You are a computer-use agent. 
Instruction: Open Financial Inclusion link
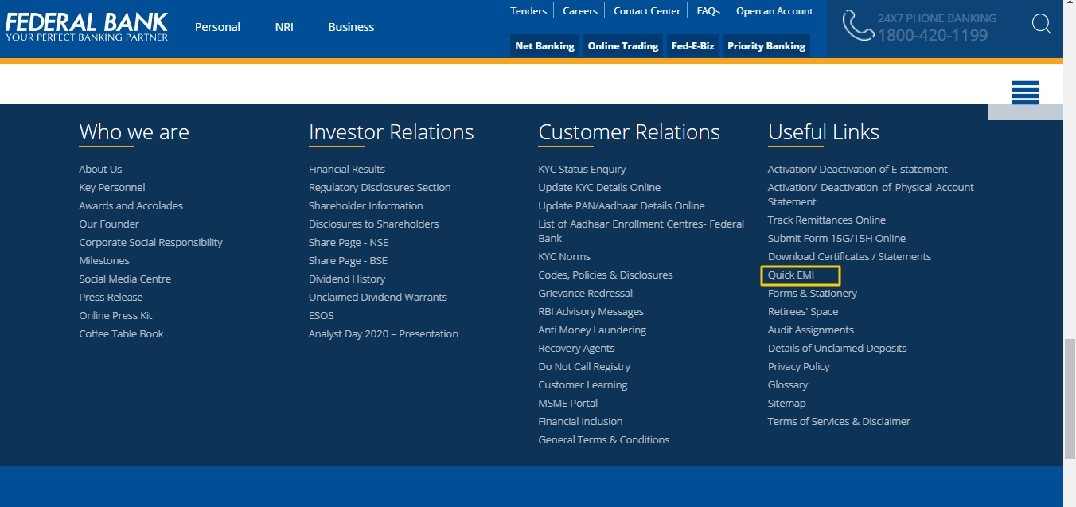coord(580,421)
